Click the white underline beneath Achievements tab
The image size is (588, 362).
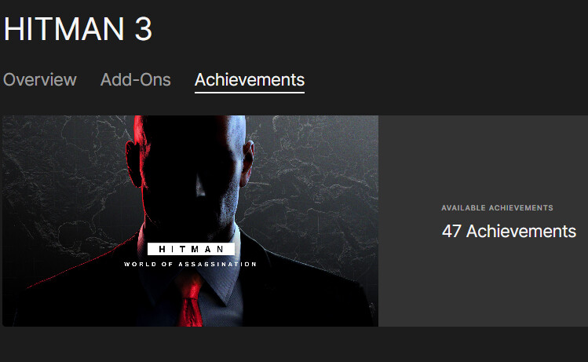(x=250, y=92)
